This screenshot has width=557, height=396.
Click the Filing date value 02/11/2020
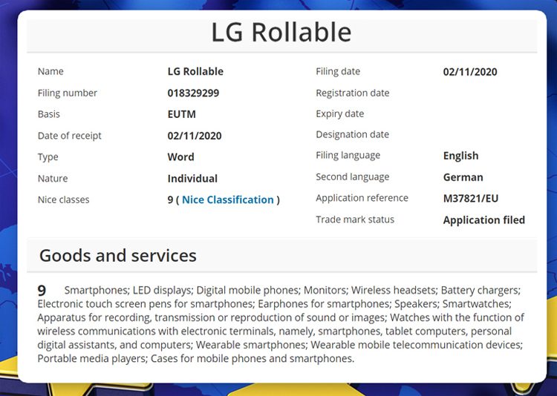click(x=470, y=72)
